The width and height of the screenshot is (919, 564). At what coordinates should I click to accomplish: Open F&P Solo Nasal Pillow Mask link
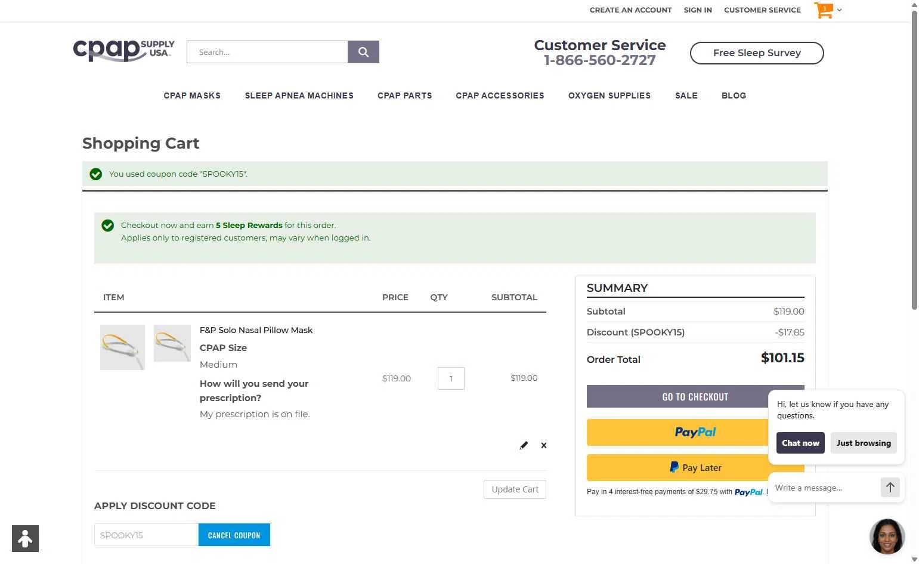click(256, 330)
